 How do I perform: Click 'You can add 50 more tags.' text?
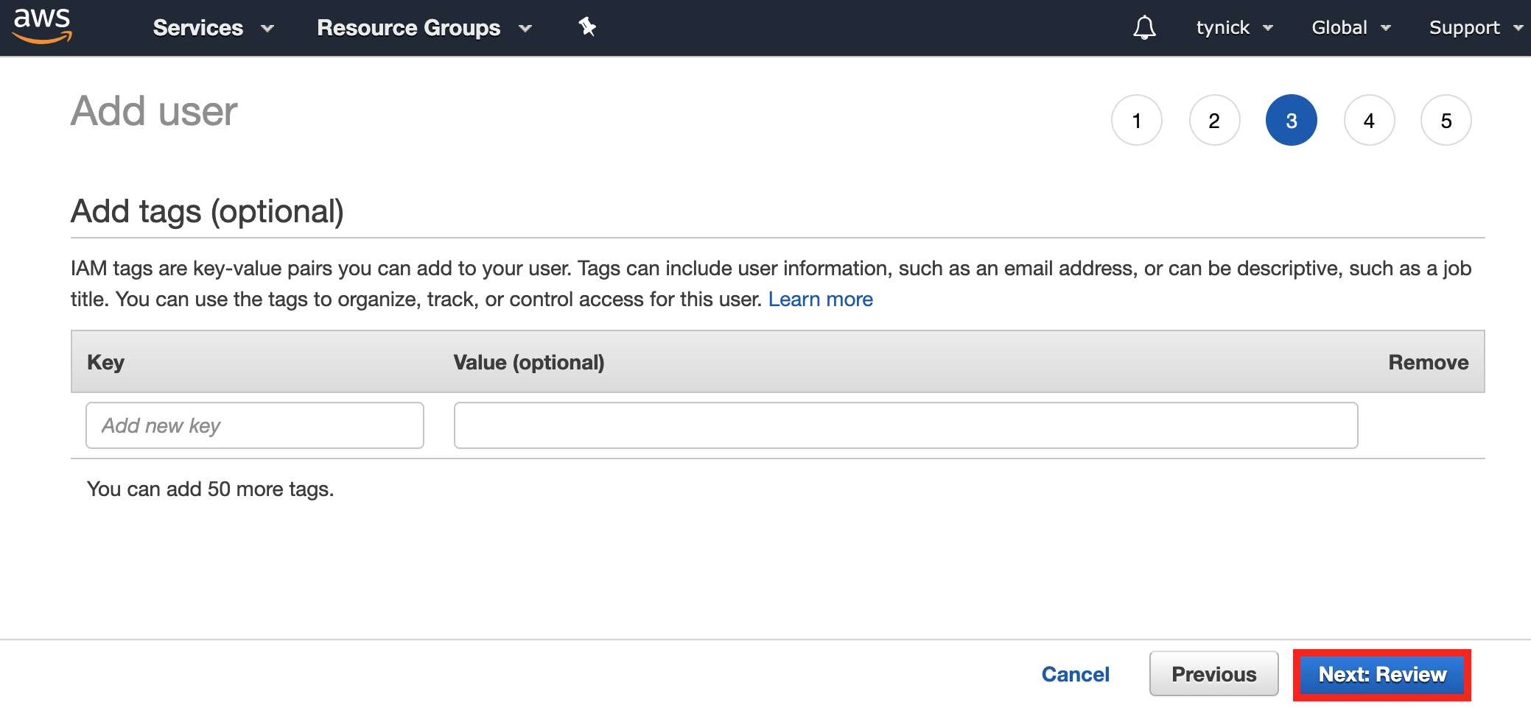click(210, 489)
